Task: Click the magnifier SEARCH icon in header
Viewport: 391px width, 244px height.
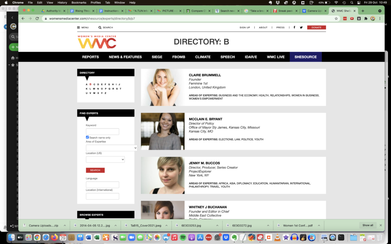Action: click(x=100, y=27)
